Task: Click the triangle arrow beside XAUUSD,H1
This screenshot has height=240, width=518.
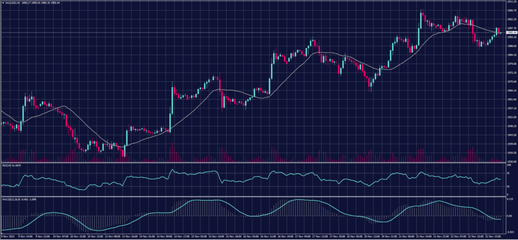Action: (3, 3)
